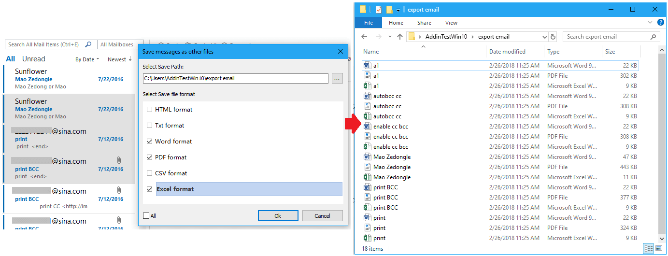This screenshot has width=668, height=256.
Task: Open the View ribbon tab in Explorer
Action: click(x=452, y=23)
